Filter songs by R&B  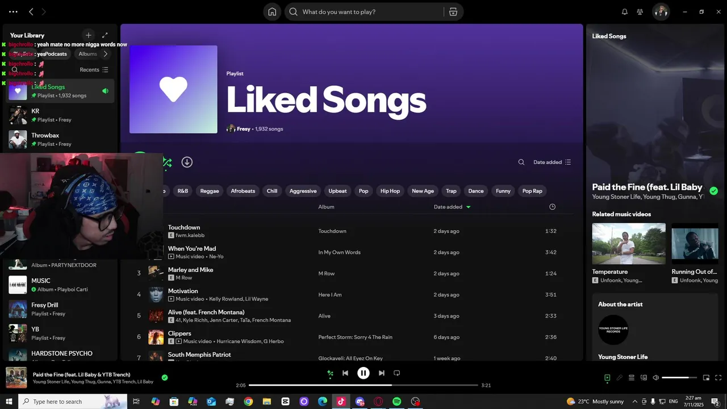tap(183, 191)
